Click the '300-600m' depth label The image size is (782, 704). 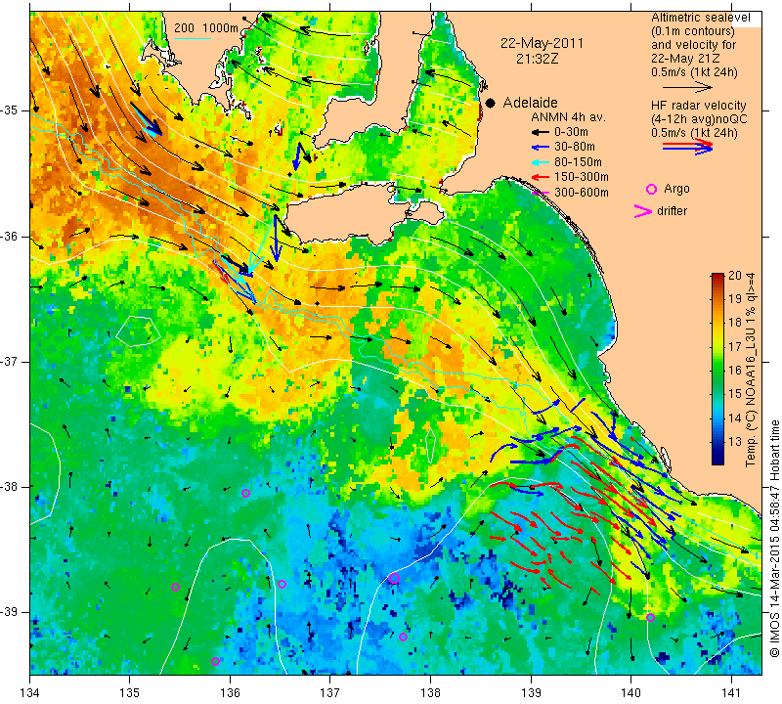pyautogui.click(x=582, y=192)
